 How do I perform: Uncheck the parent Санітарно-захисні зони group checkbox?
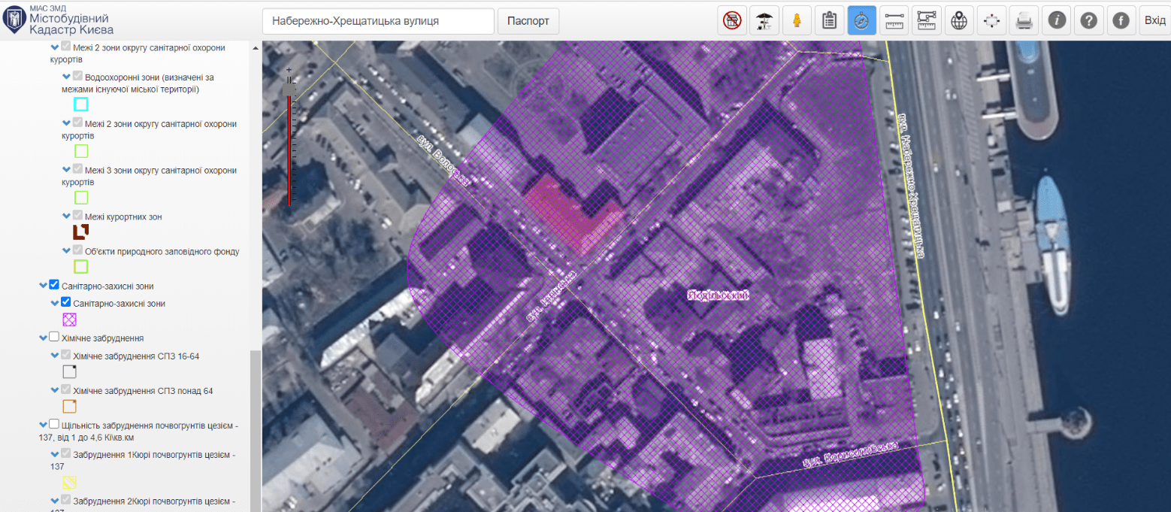coord(54,286)
